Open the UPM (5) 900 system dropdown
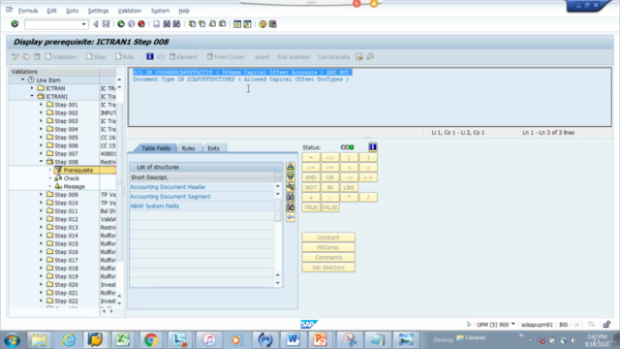 point(513,324)
